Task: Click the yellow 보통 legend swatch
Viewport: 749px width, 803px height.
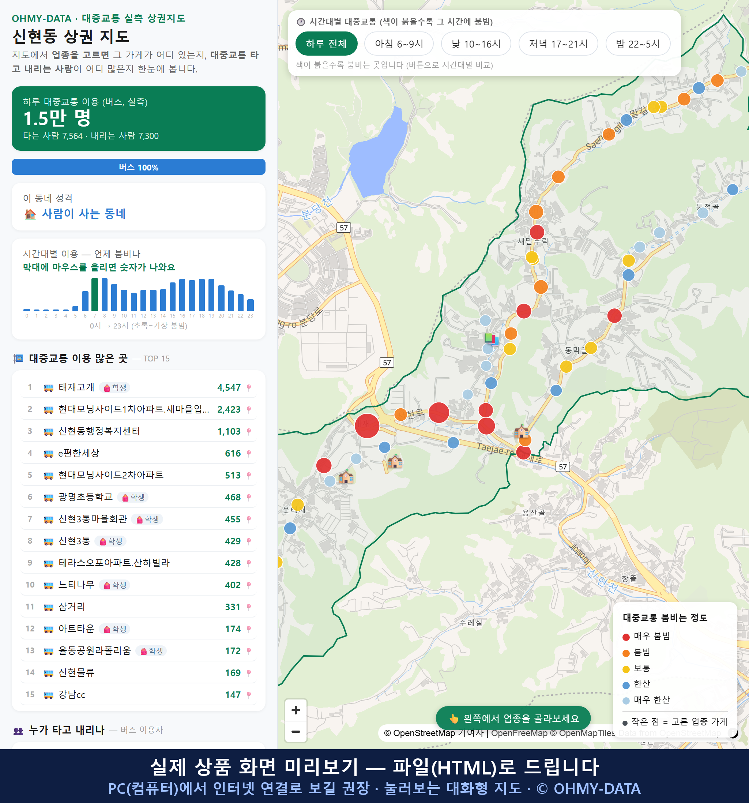Action: point(626,669)
